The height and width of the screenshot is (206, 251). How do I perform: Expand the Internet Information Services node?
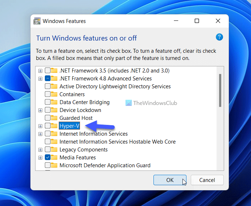coord(40,134)
